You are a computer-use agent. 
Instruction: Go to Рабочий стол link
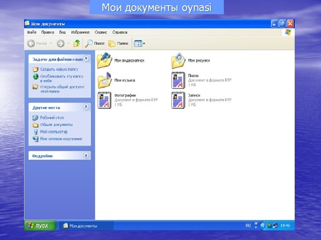click(x=52, y=118)
